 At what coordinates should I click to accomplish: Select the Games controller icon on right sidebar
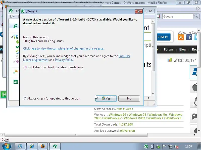(x=193, y=116)
